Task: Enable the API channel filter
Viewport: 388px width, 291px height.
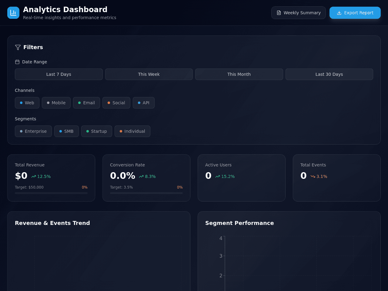Action: [144, 103]
